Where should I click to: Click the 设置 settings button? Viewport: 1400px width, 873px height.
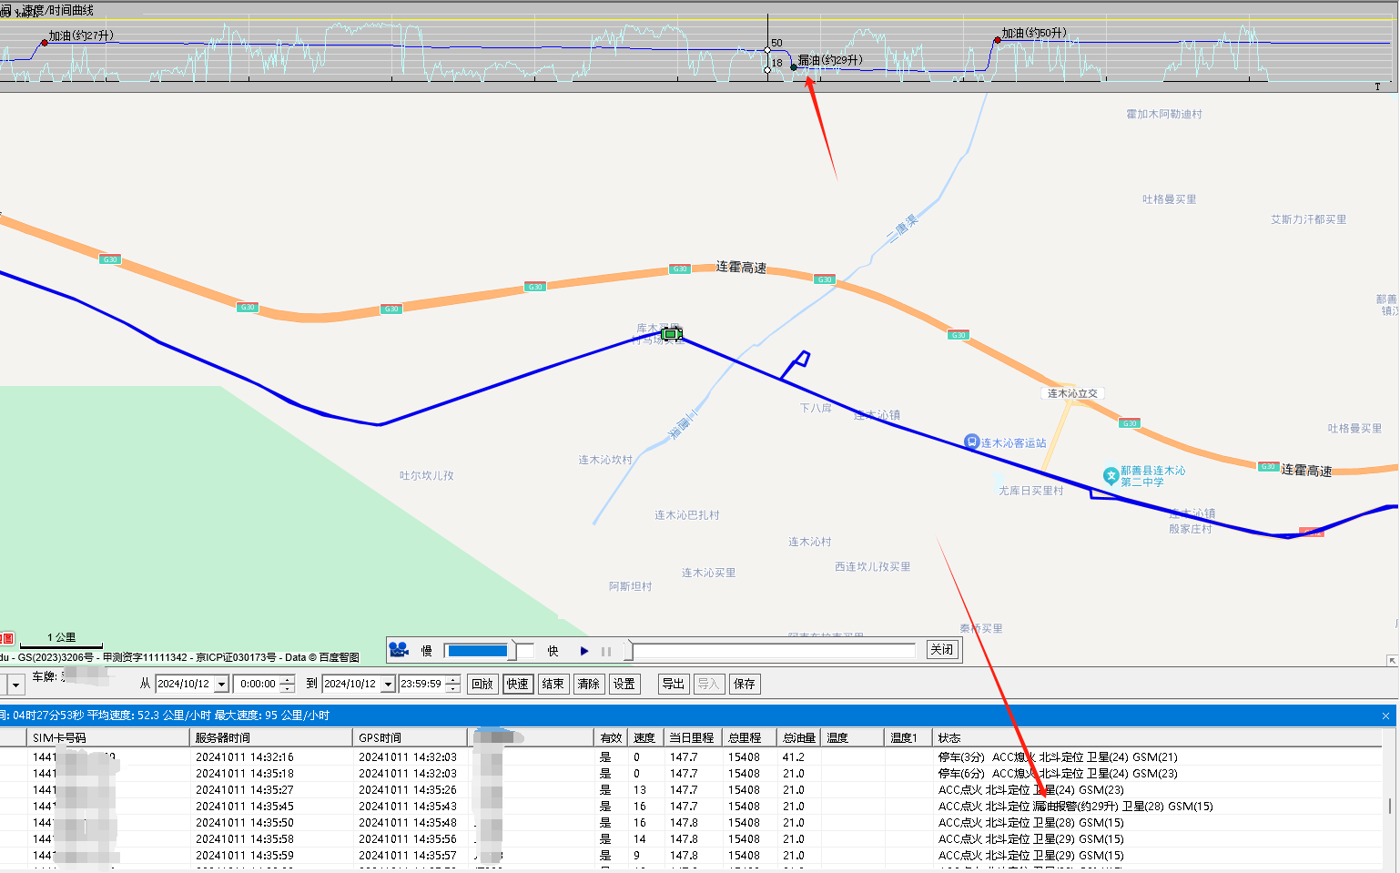[x=624, y=685]
